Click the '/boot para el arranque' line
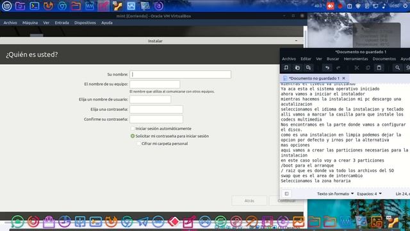Viewport: 410px width, 231px height. tap(307, 166)
